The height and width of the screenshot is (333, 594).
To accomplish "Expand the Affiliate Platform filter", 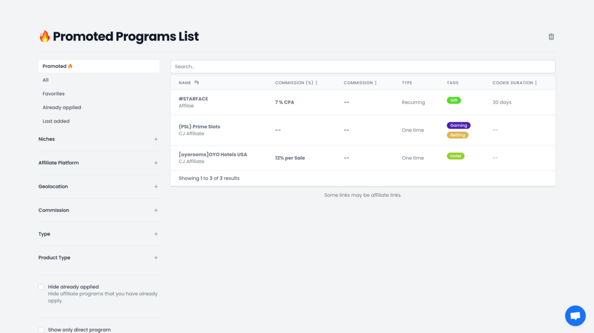I will point(156,163).
